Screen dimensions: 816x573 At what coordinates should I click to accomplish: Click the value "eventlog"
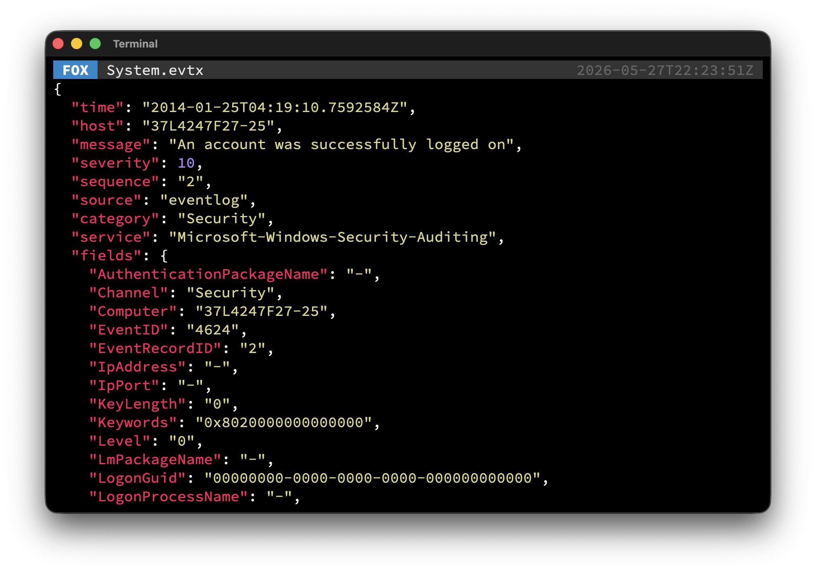coord(204,200)
